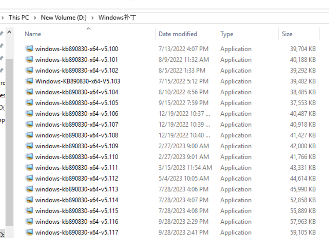Sort files by the Name column header
The width and height of the screenshot is (329, 238).
tap(33, 34)
